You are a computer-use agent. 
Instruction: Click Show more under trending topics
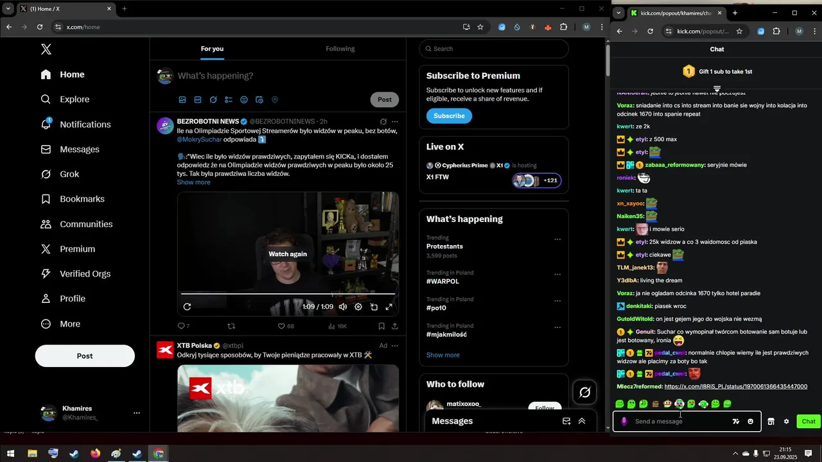point(443,355)
